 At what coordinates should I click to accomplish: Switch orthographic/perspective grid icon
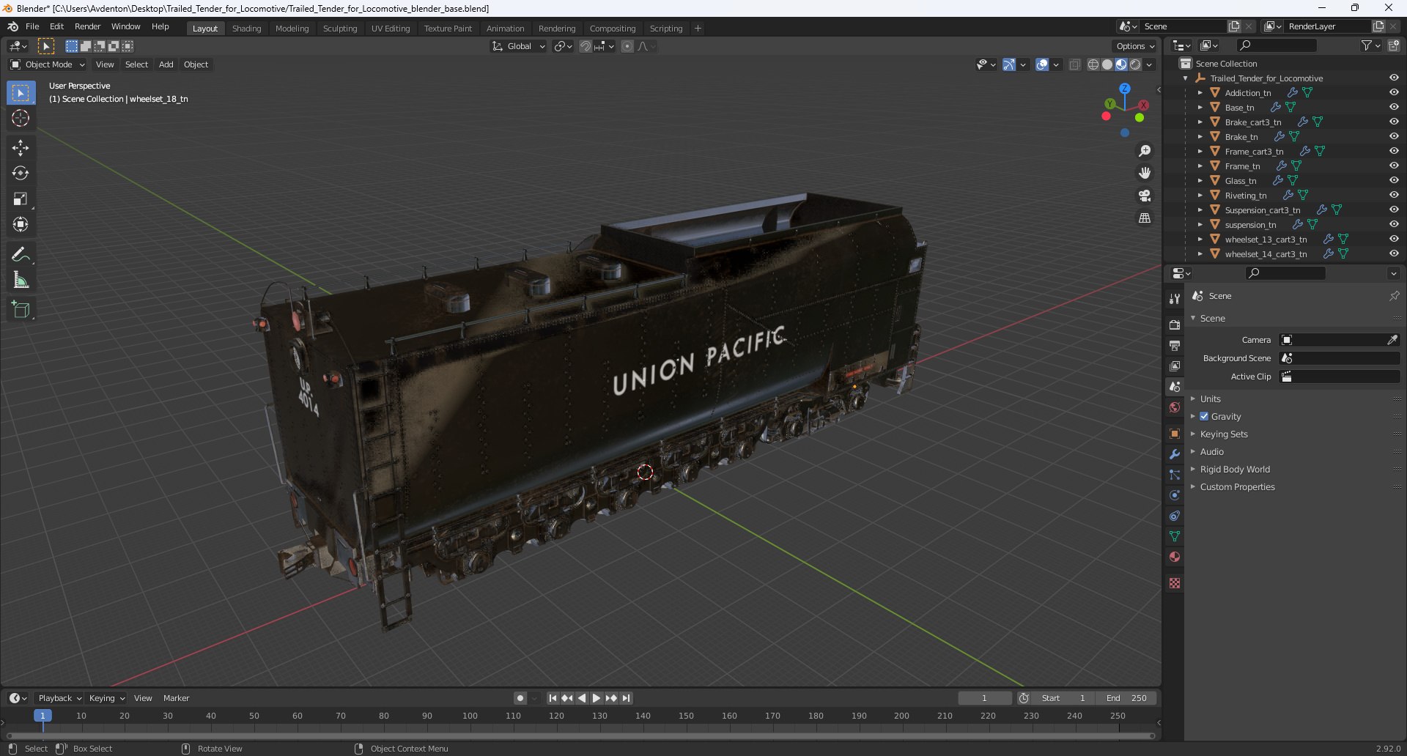(1145, 218)
